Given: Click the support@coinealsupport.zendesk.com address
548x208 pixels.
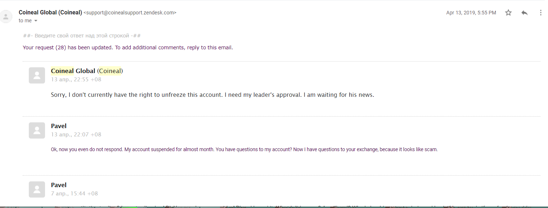Looking at the screenshot, I should click(x=130, y=13).
